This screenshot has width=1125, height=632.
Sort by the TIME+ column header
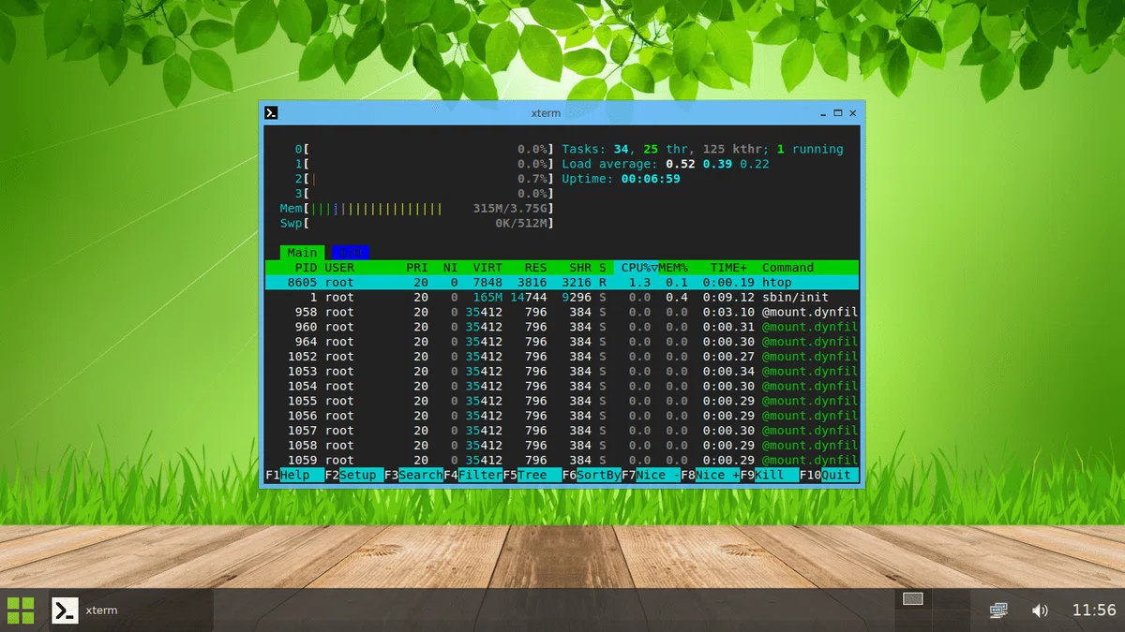coord(729,268)
